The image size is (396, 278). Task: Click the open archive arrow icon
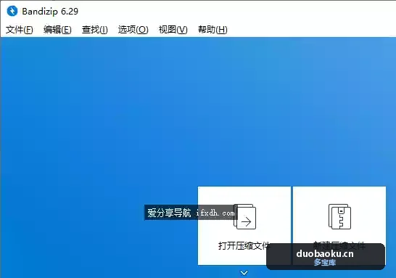coord(244,216)
